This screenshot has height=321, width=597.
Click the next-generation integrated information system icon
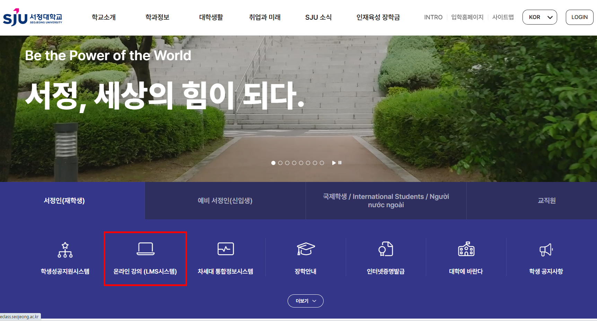click(226, 249)
